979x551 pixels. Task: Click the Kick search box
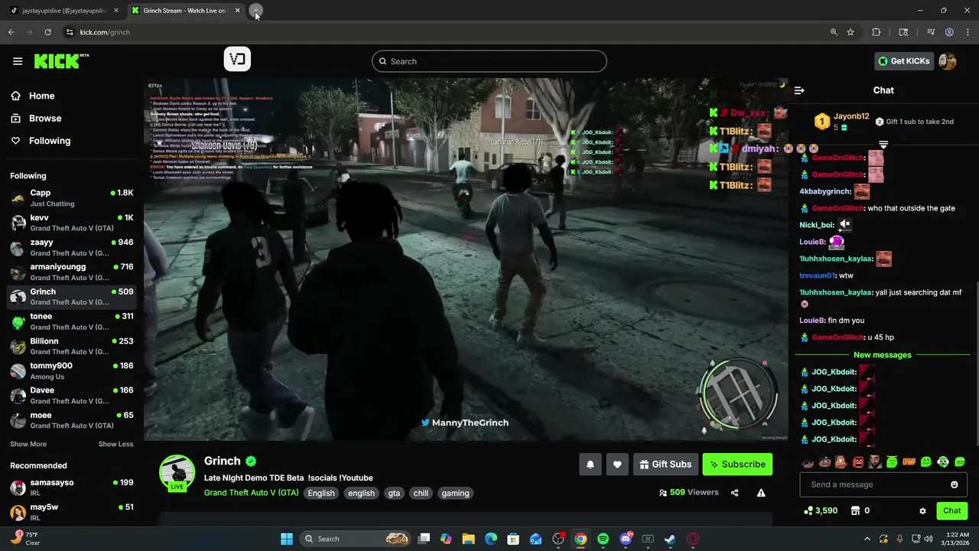[x=489, y=61]
